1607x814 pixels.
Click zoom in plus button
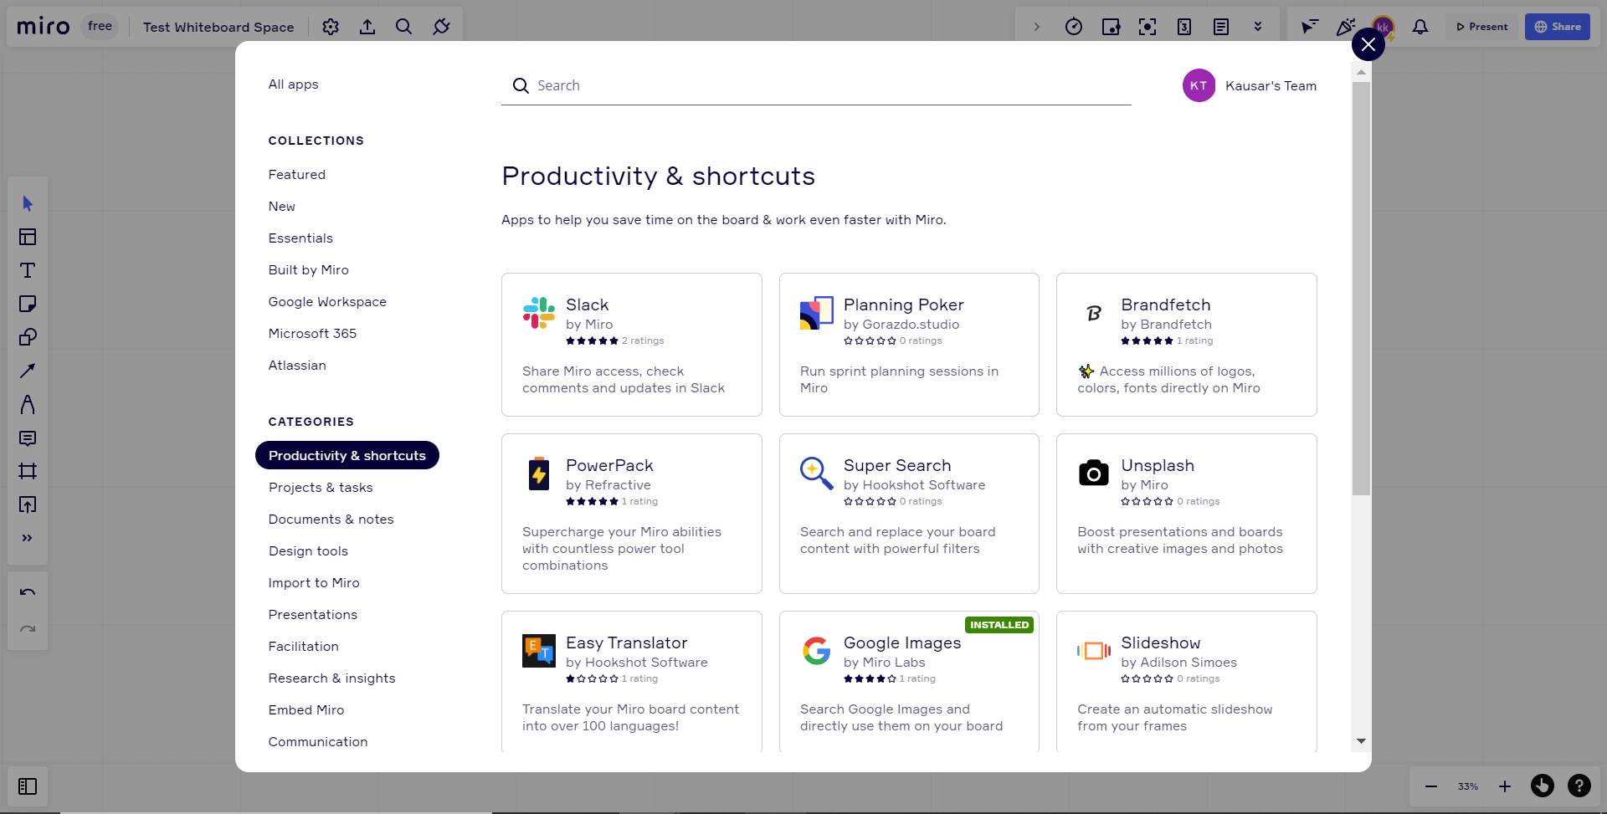[1505, 786]
